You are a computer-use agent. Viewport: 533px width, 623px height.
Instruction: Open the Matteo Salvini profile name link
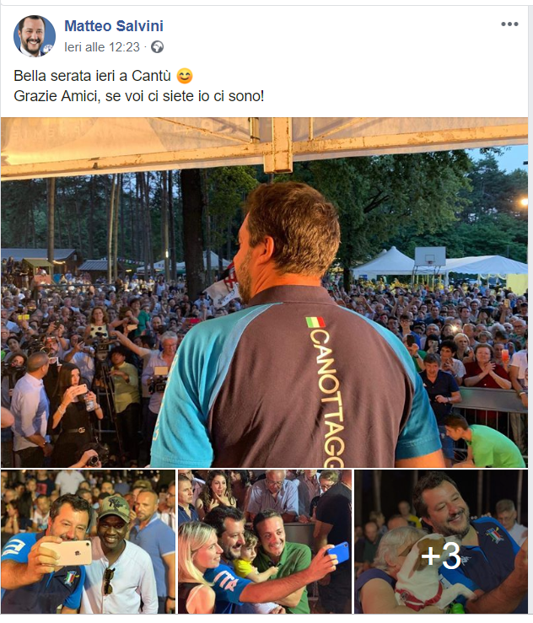click(114, 26)
